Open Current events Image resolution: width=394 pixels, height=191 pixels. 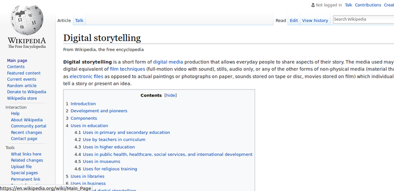pyautogui.click(x=22, y=79)
